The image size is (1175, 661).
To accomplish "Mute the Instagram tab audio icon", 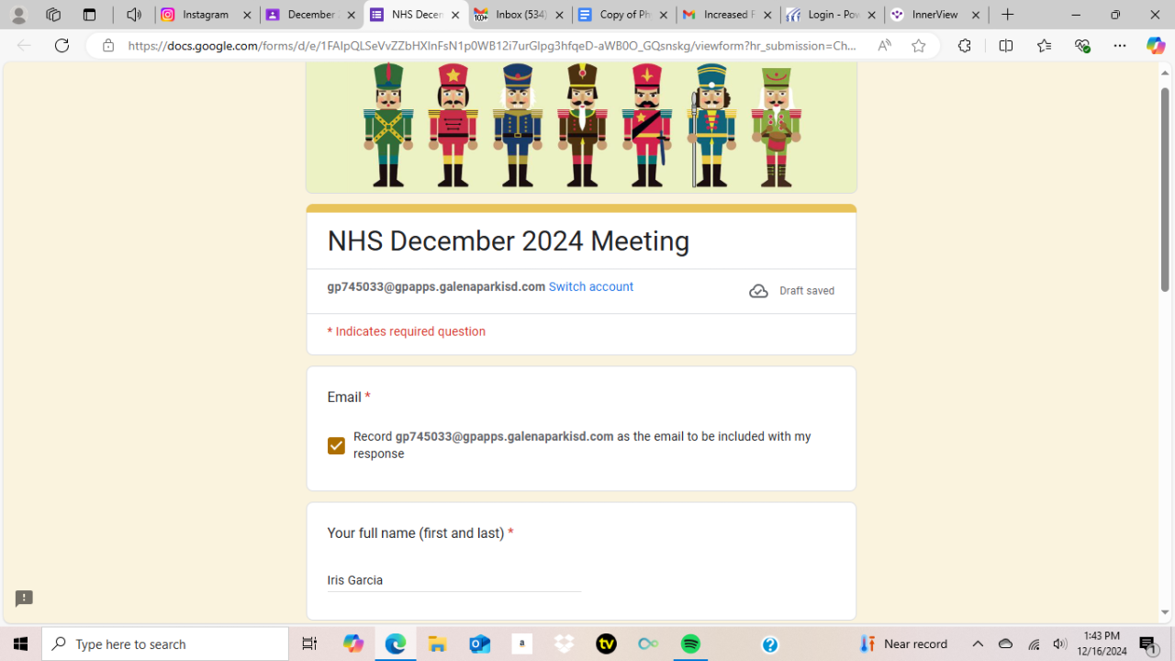I will click(x=134, y=15).
